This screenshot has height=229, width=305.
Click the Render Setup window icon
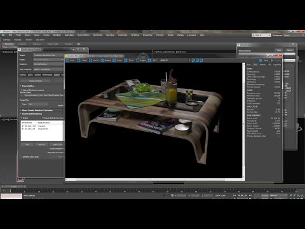click(x=20, y=50)
